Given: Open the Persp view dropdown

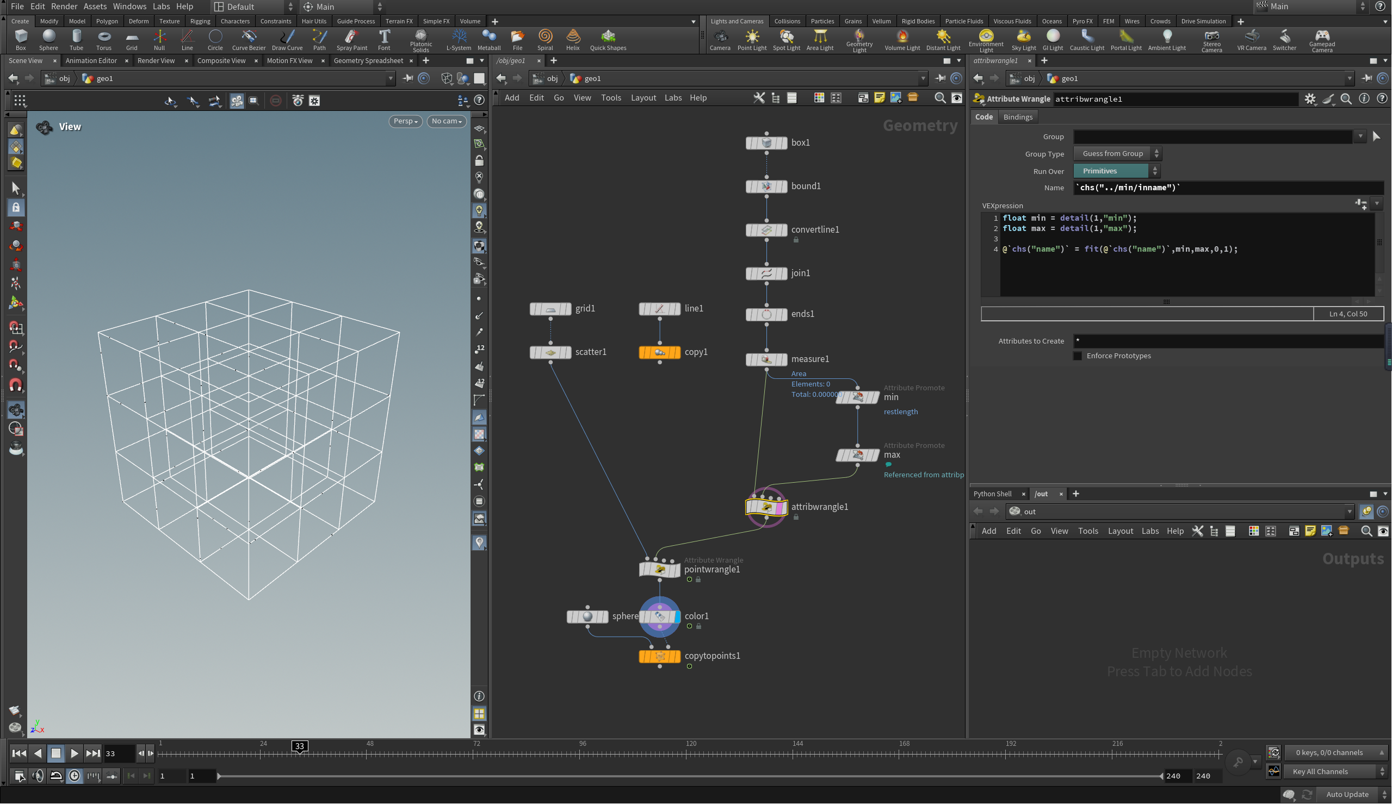Looking at the screenshot, I should 405,121.
